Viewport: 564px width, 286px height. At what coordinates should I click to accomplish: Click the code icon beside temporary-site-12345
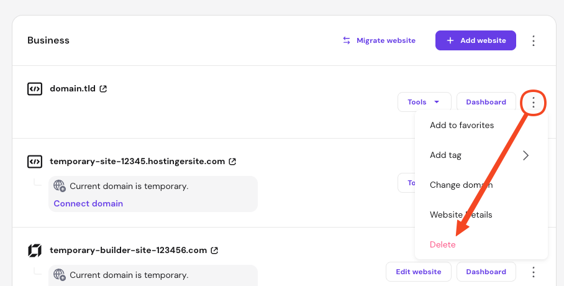point(35,162)
